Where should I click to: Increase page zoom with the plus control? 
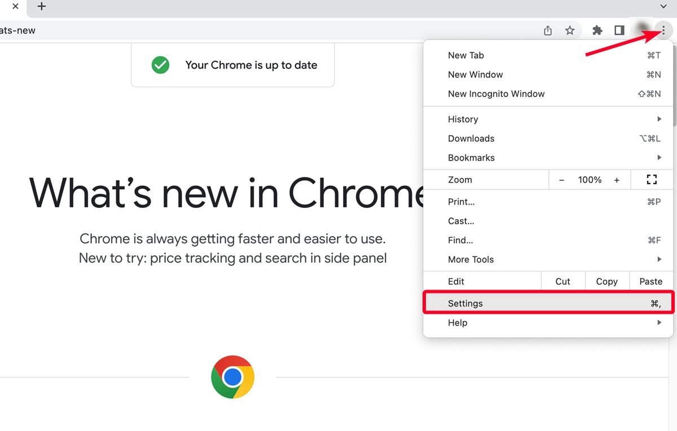click(x=617, y=179)
